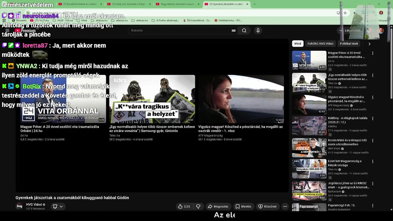
Task: Open options menu for Magyar Péter sidebar video
Action: point(373,53)
